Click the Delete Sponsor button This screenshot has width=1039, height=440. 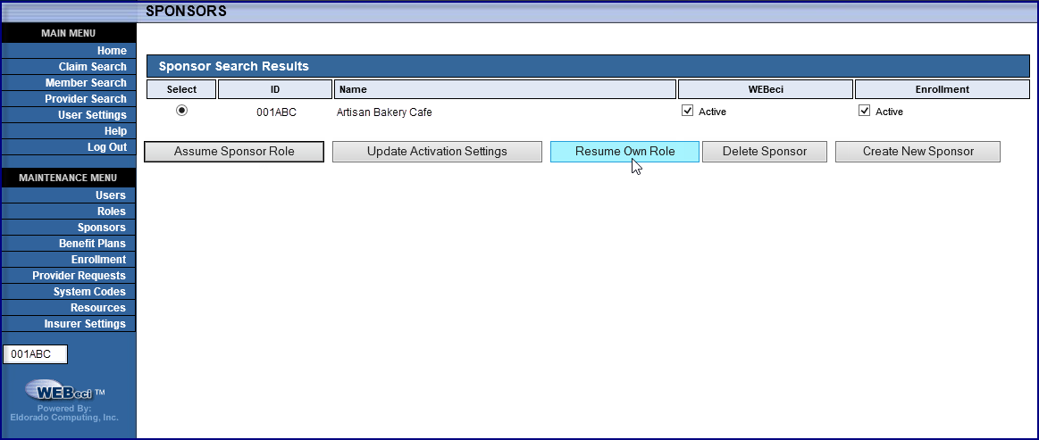(765, 152)
